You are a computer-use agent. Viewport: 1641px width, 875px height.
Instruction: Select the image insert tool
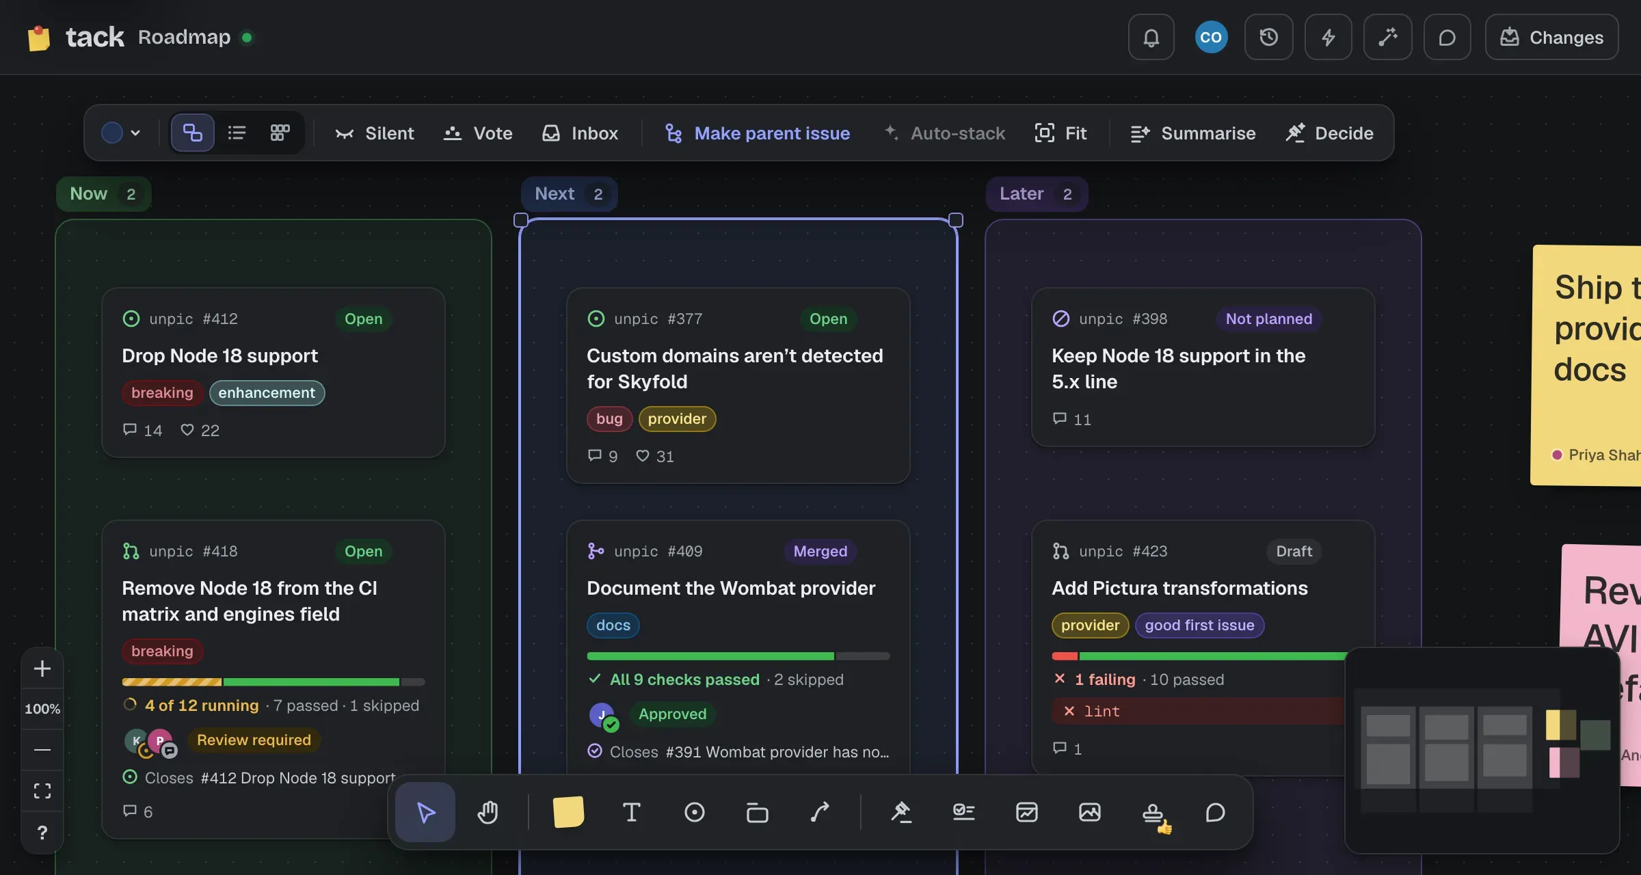click(1089, 812)
